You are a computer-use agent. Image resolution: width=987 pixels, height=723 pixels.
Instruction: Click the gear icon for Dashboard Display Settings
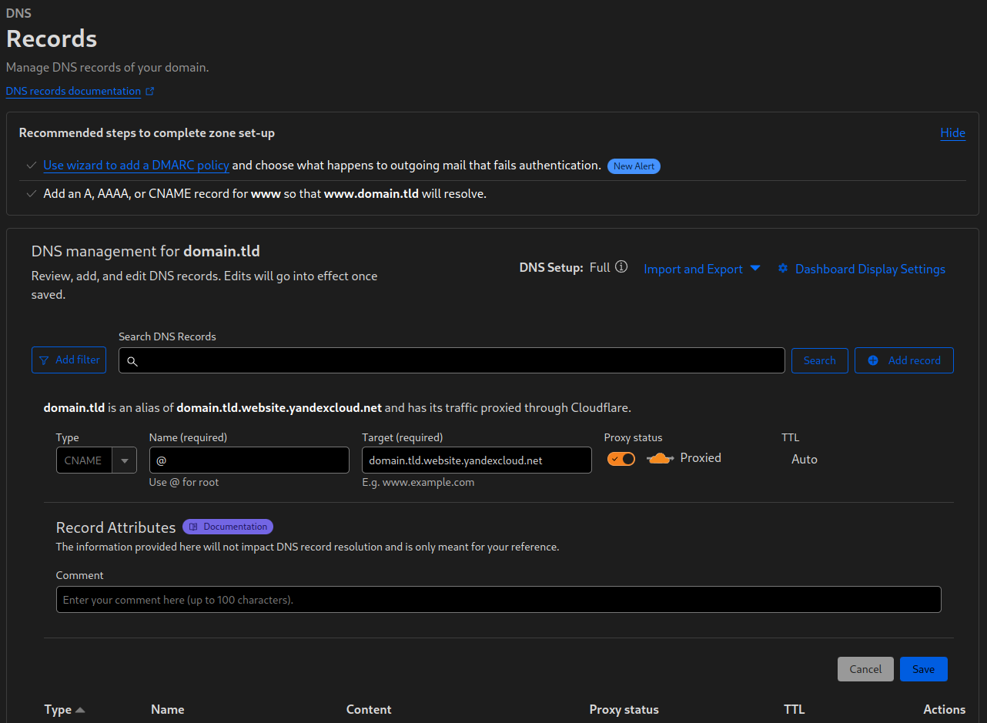click(783, 269)
